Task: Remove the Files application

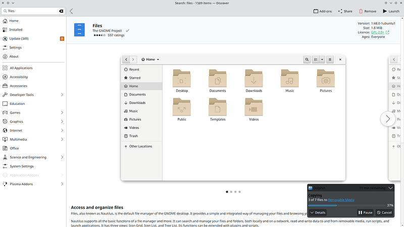Action: coord(367,11)
